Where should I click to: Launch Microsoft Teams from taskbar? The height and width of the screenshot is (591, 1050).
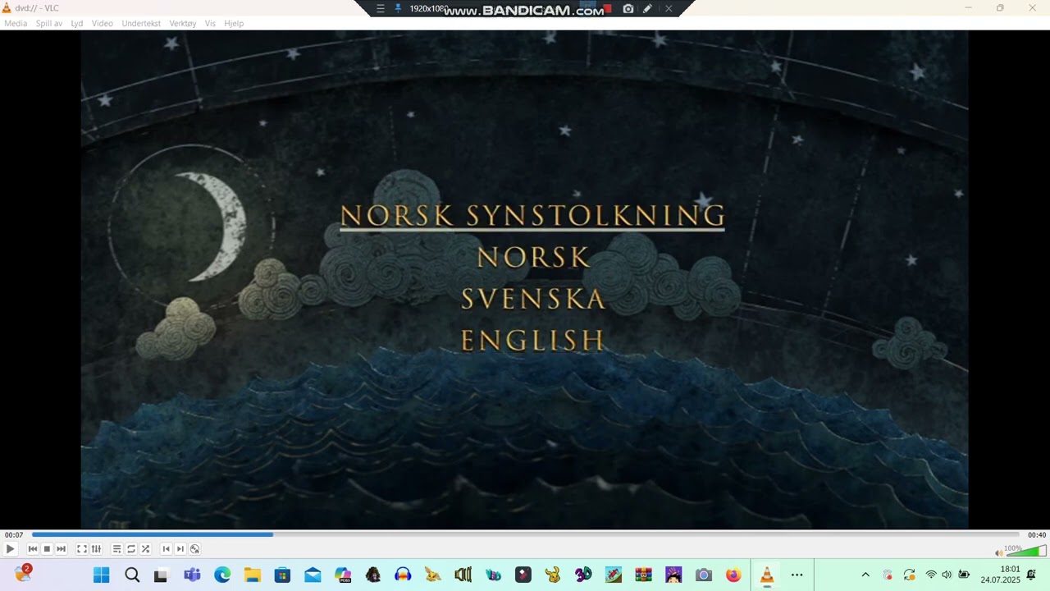click(x=192, y=575)
